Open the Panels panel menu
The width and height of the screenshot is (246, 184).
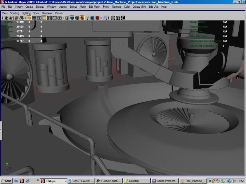point(59,13)
